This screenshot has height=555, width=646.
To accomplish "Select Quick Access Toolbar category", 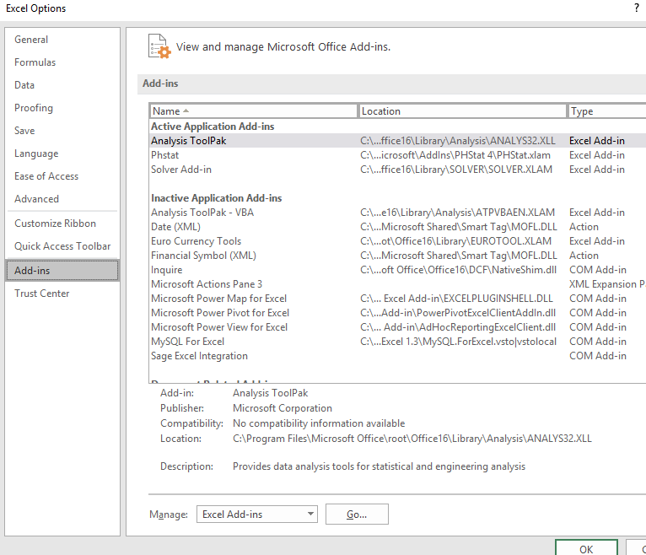I will click(x=62, y=246).
